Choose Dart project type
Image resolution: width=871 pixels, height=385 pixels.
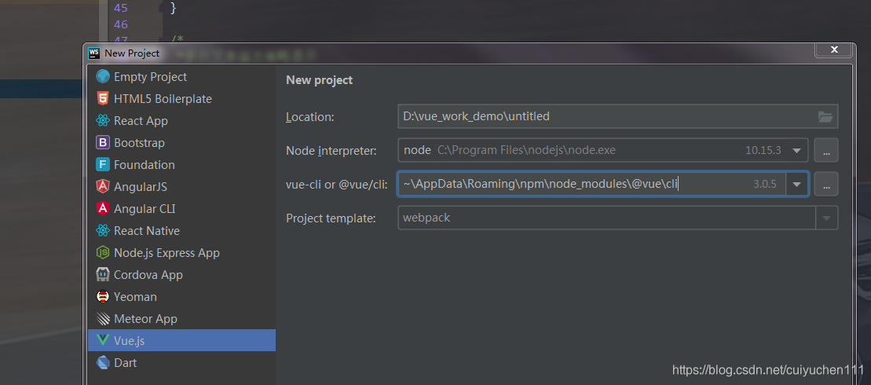181,363
